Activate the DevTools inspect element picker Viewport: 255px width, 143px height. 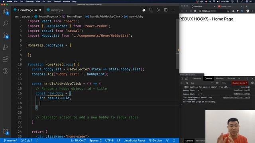(x=182, y=79)
